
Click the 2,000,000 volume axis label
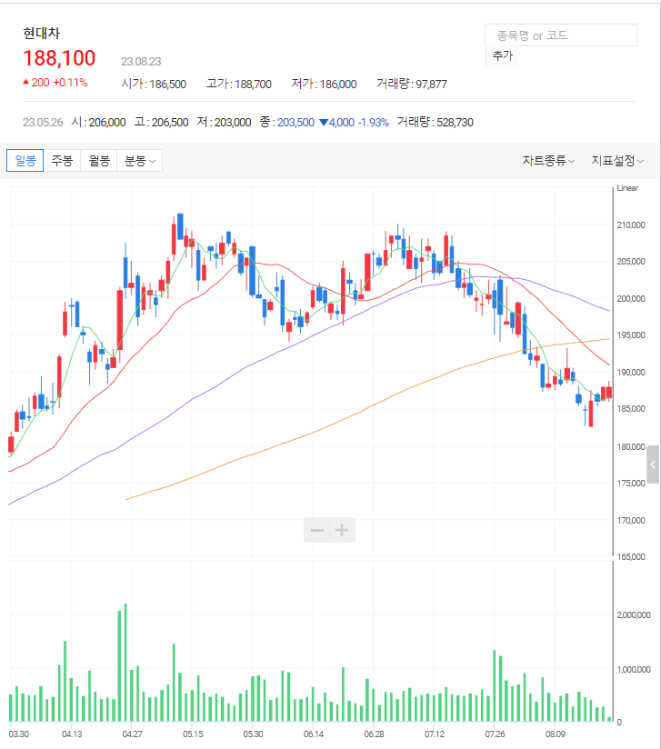(634, 615)
